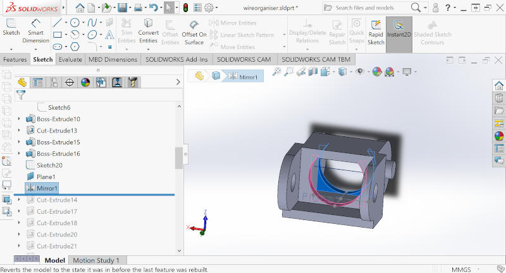Pick the Line sketch tool

[57, 23]
